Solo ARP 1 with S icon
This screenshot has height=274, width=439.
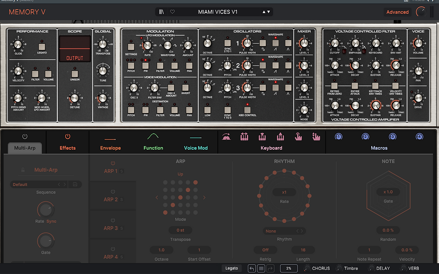[x=121, y=171]
